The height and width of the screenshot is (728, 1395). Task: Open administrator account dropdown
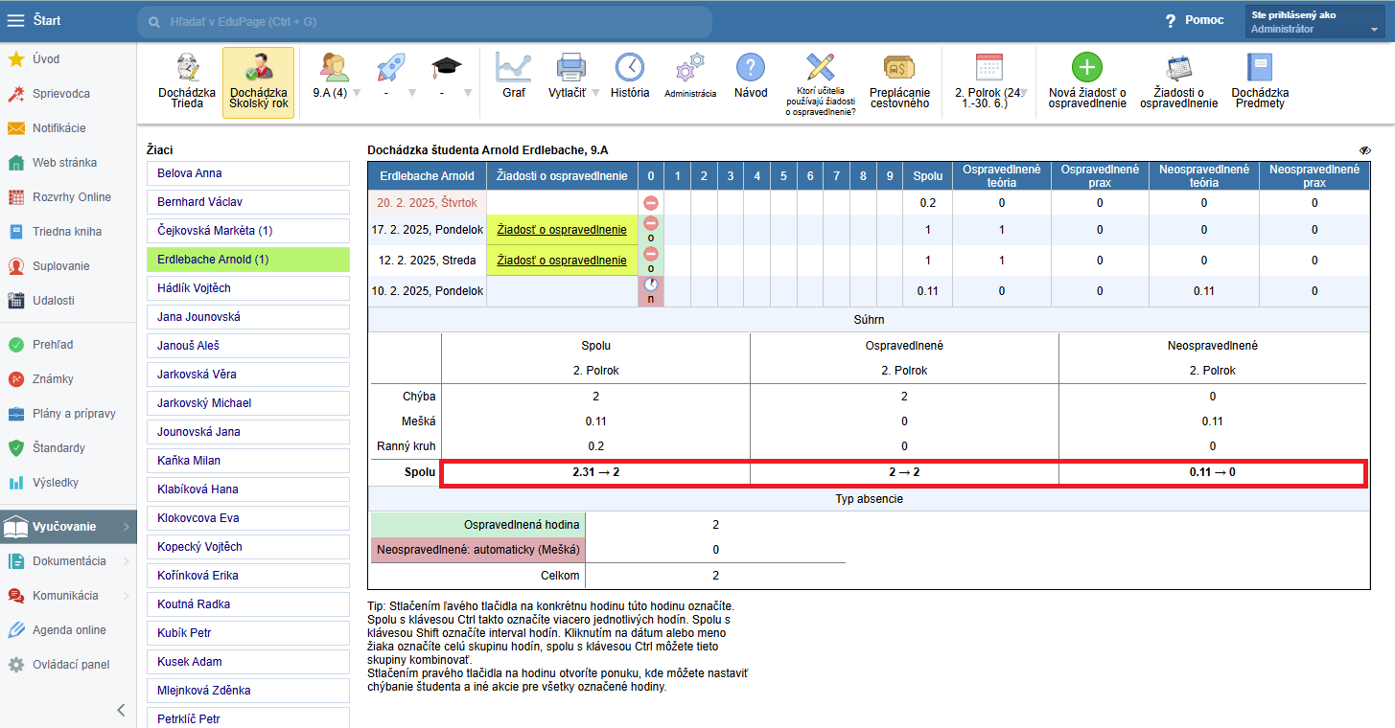[x=1314, y=22]
